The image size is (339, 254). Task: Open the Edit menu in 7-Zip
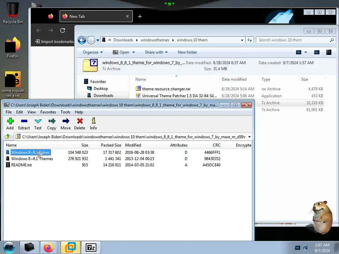pyautogui.click(x=20, y=112)
